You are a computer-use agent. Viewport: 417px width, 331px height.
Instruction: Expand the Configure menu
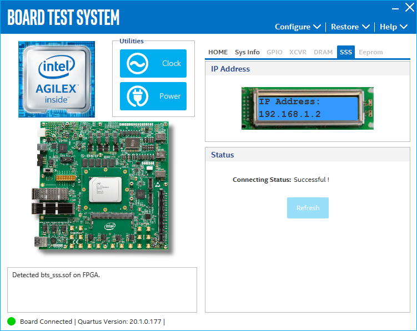coord(298,27)
